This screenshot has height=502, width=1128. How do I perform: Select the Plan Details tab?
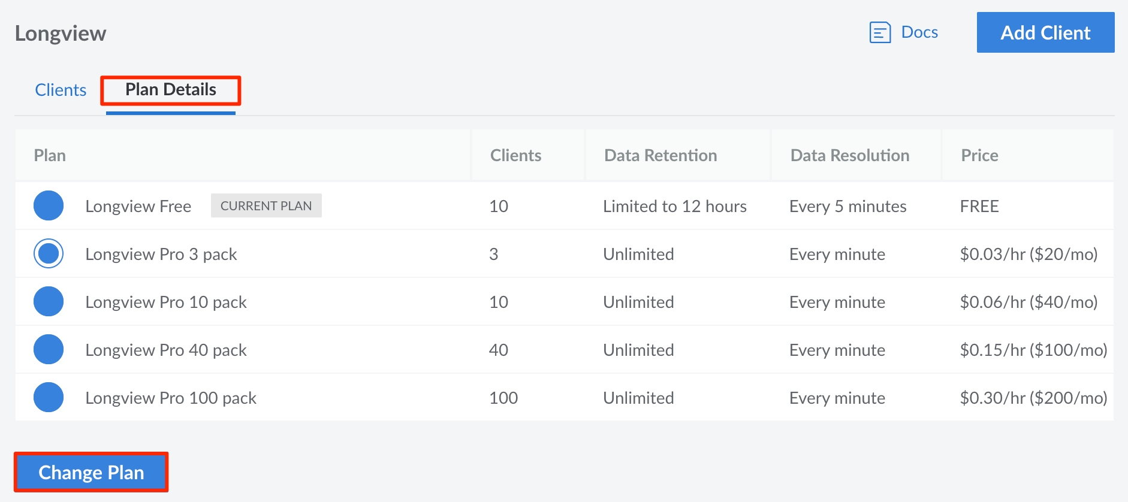coord(171,90)
